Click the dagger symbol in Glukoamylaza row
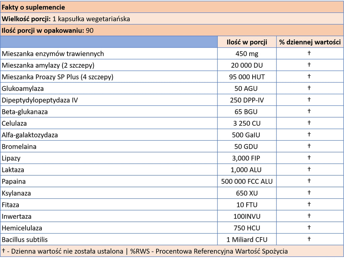 click(x=309, y=88)
